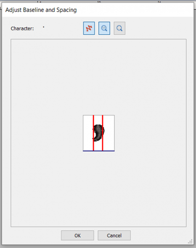Screen dimensions: 196x248
Task: Click the dialog resize grip corner
Action: [190, 242]
